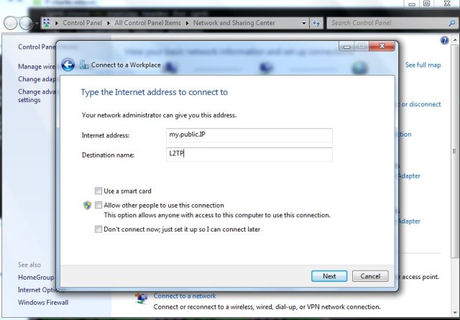Click the Cancel button
Image resolution: width=460 pixels, height=320 pixels.
click(370, 276)
